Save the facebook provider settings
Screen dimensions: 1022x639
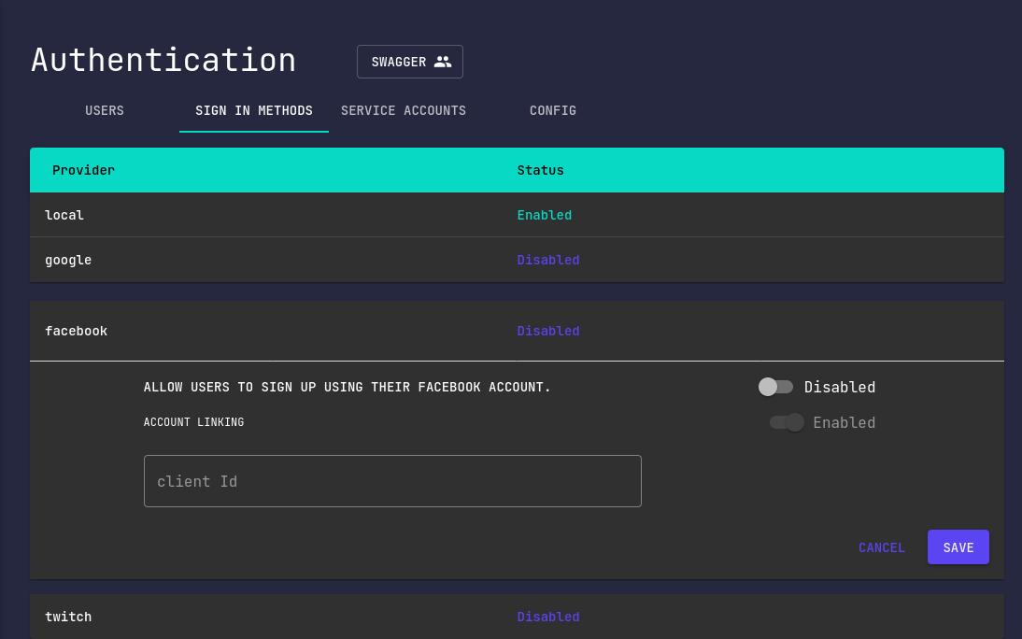click(x=958, y=547)
